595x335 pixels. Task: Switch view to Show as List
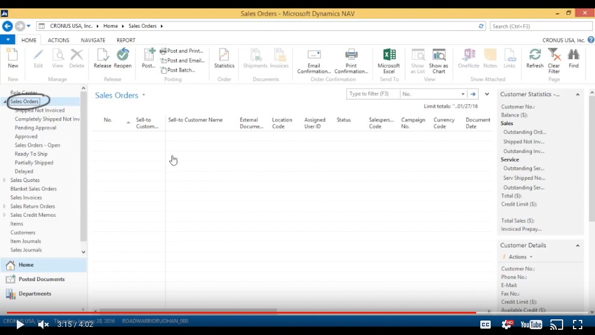tap(417, 61)
